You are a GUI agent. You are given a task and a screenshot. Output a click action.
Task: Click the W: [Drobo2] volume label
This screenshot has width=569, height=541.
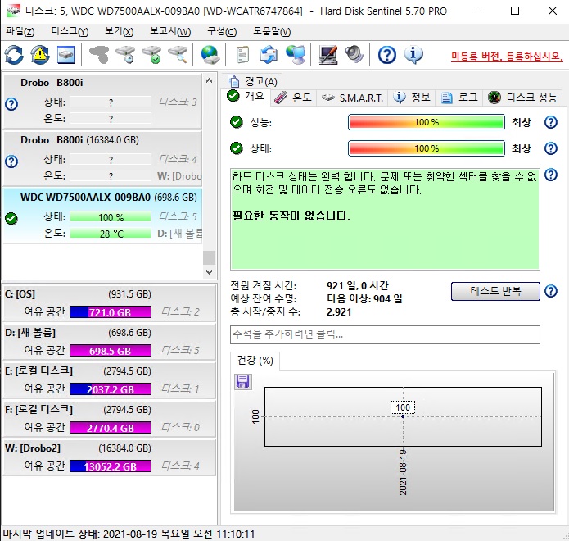click(33, 448)
